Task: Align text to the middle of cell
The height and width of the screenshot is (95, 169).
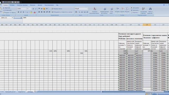Action: click(x=42, y=9)
